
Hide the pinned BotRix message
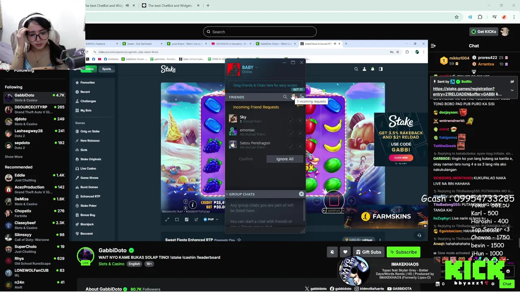click(512, 82)
